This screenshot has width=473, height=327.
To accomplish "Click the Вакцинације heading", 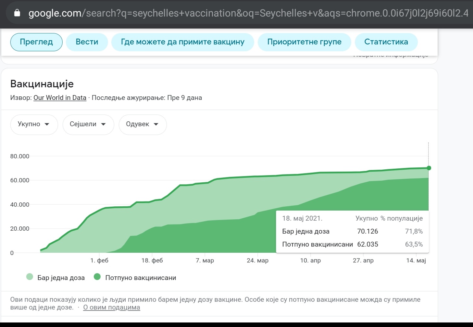I will pos(42,84).
